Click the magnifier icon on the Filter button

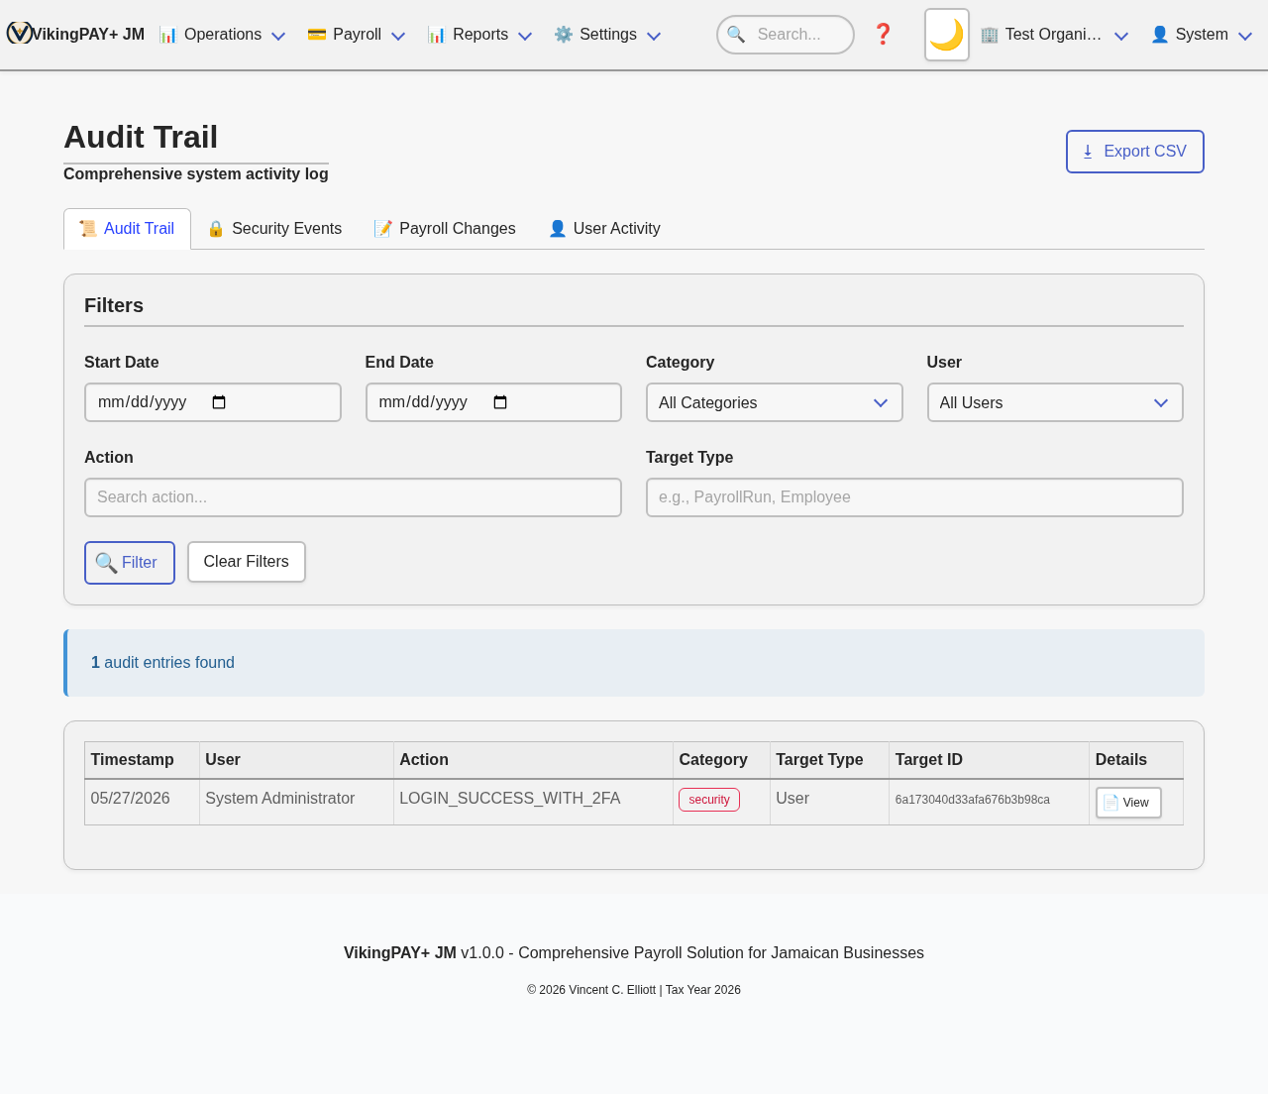(x=106, y=563)
